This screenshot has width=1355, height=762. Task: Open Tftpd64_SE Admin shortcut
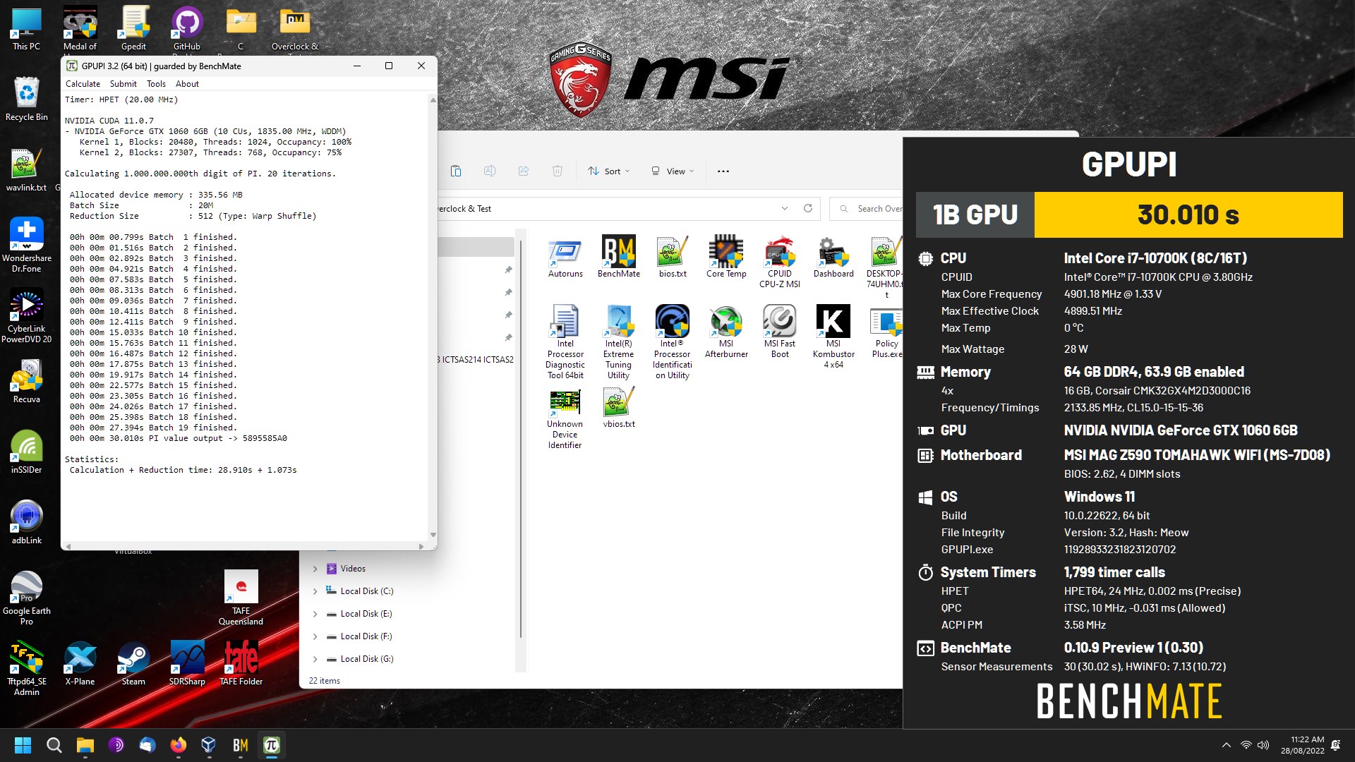coord(26,668)
